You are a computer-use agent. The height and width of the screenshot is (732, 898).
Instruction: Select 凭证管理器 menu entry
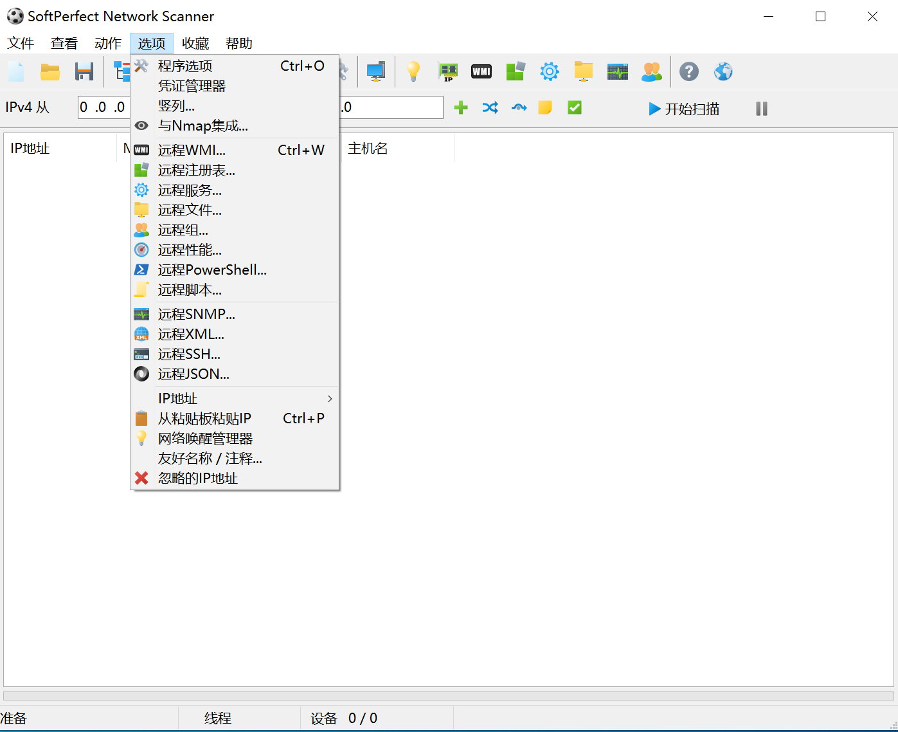pos(235,86)
